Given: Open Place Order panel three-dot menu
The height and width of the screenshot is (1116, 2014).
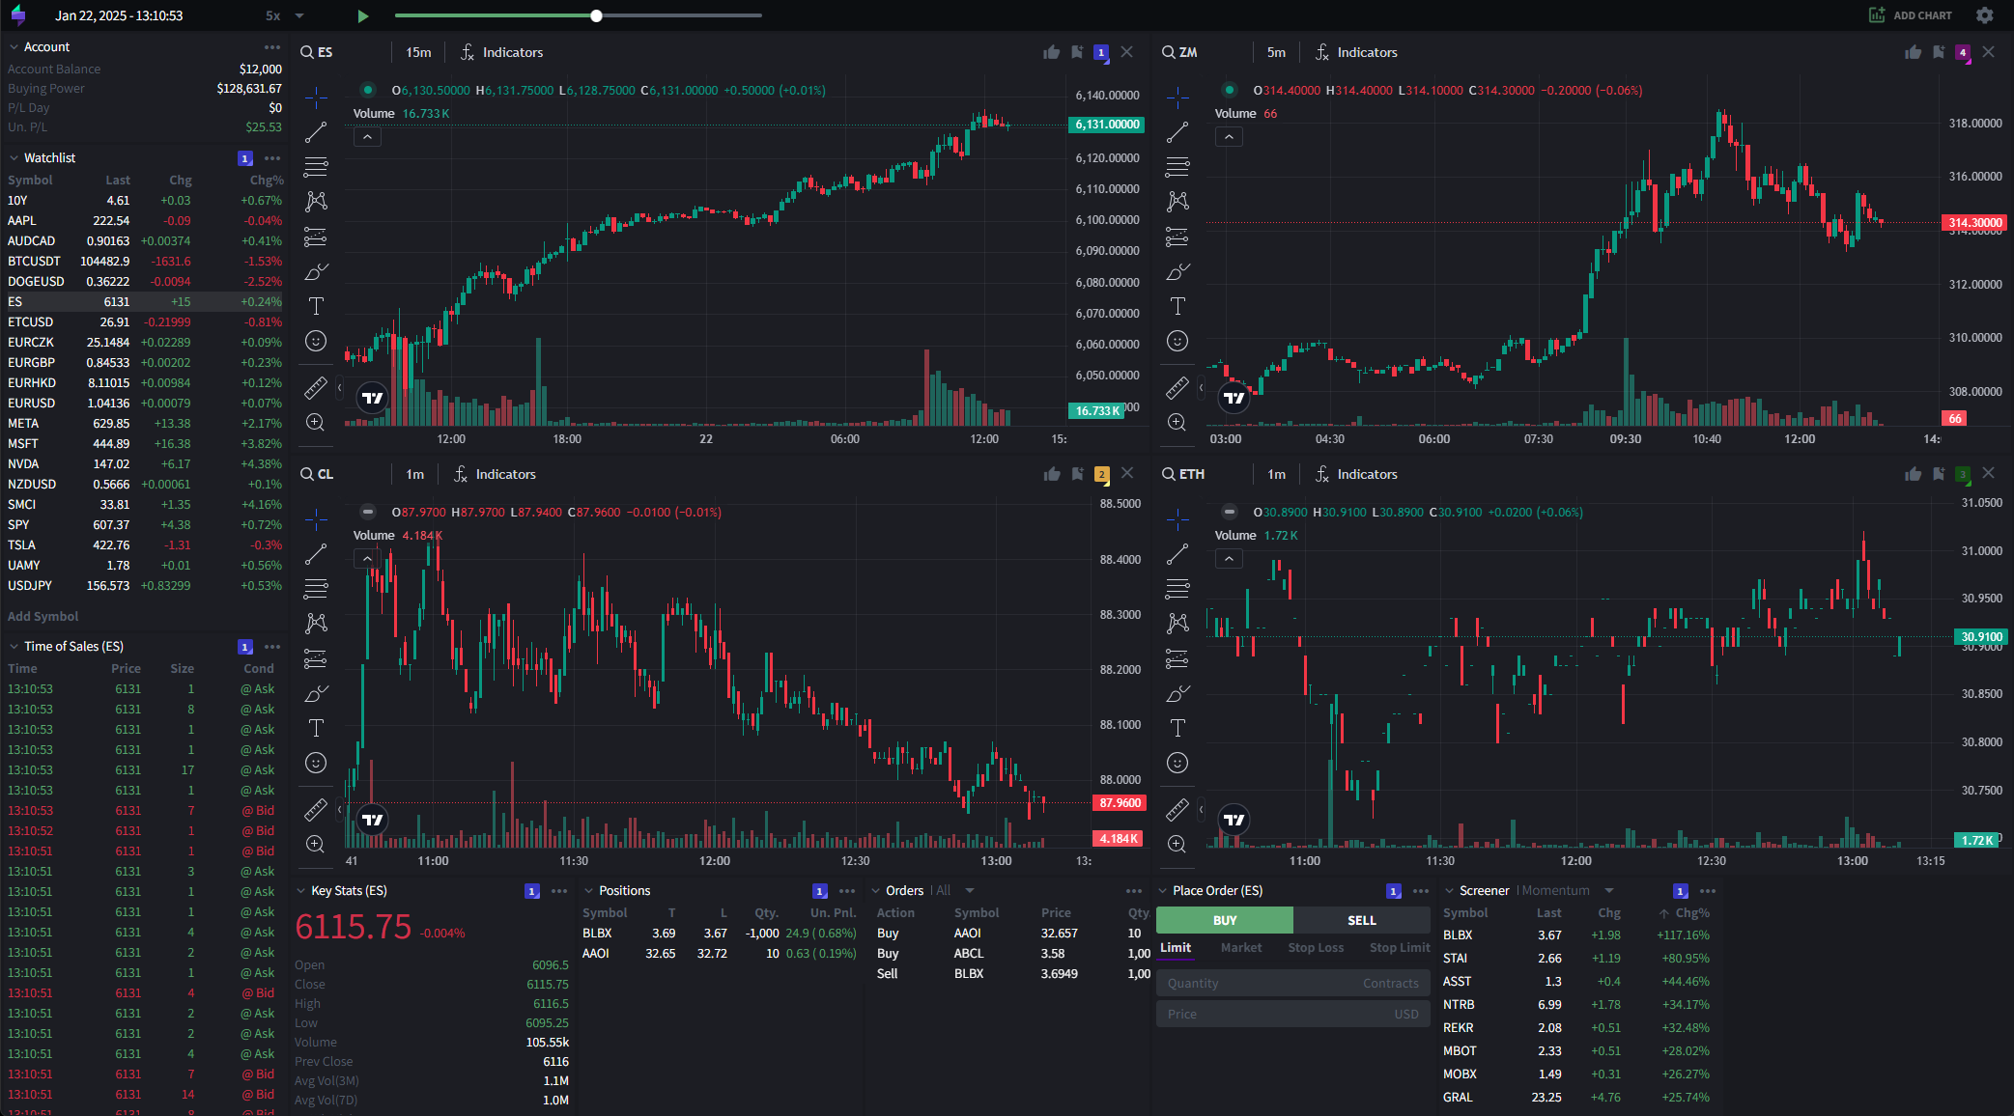Looking at the screenshot, I should tap(1421, 891).
